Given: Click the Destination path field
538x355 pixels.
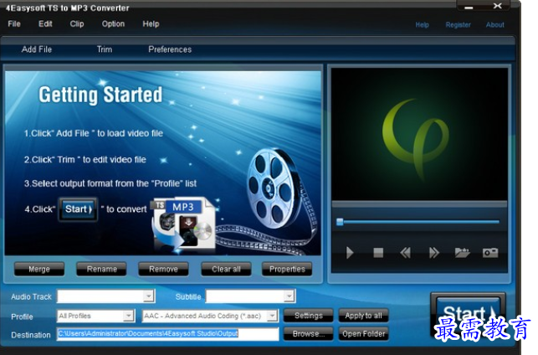Looking at the screenshot, I should click(168, 334).
